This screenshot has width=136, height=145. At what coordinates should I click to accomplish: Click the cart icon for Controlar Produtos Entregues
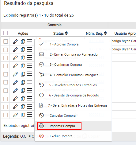[41, 75]
